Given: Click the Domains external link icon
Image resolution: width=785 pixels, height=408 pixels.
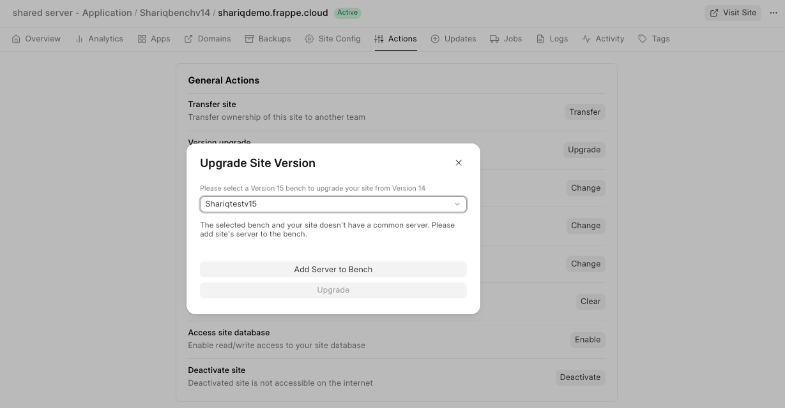Looking at the screenshot, I should click(x=188, y=39).
